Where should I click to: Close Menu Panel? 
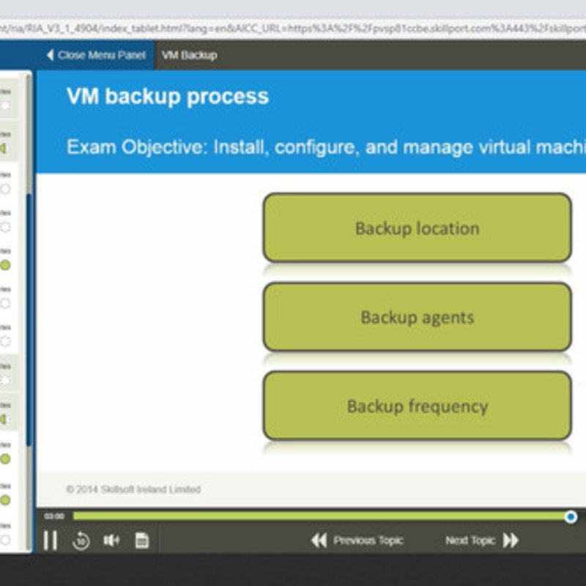[x=97, y=56]
